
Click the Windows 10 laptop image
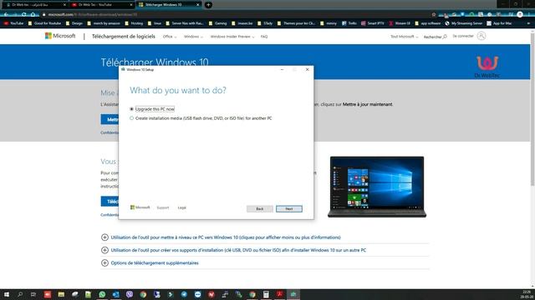(x=377, y=187)
